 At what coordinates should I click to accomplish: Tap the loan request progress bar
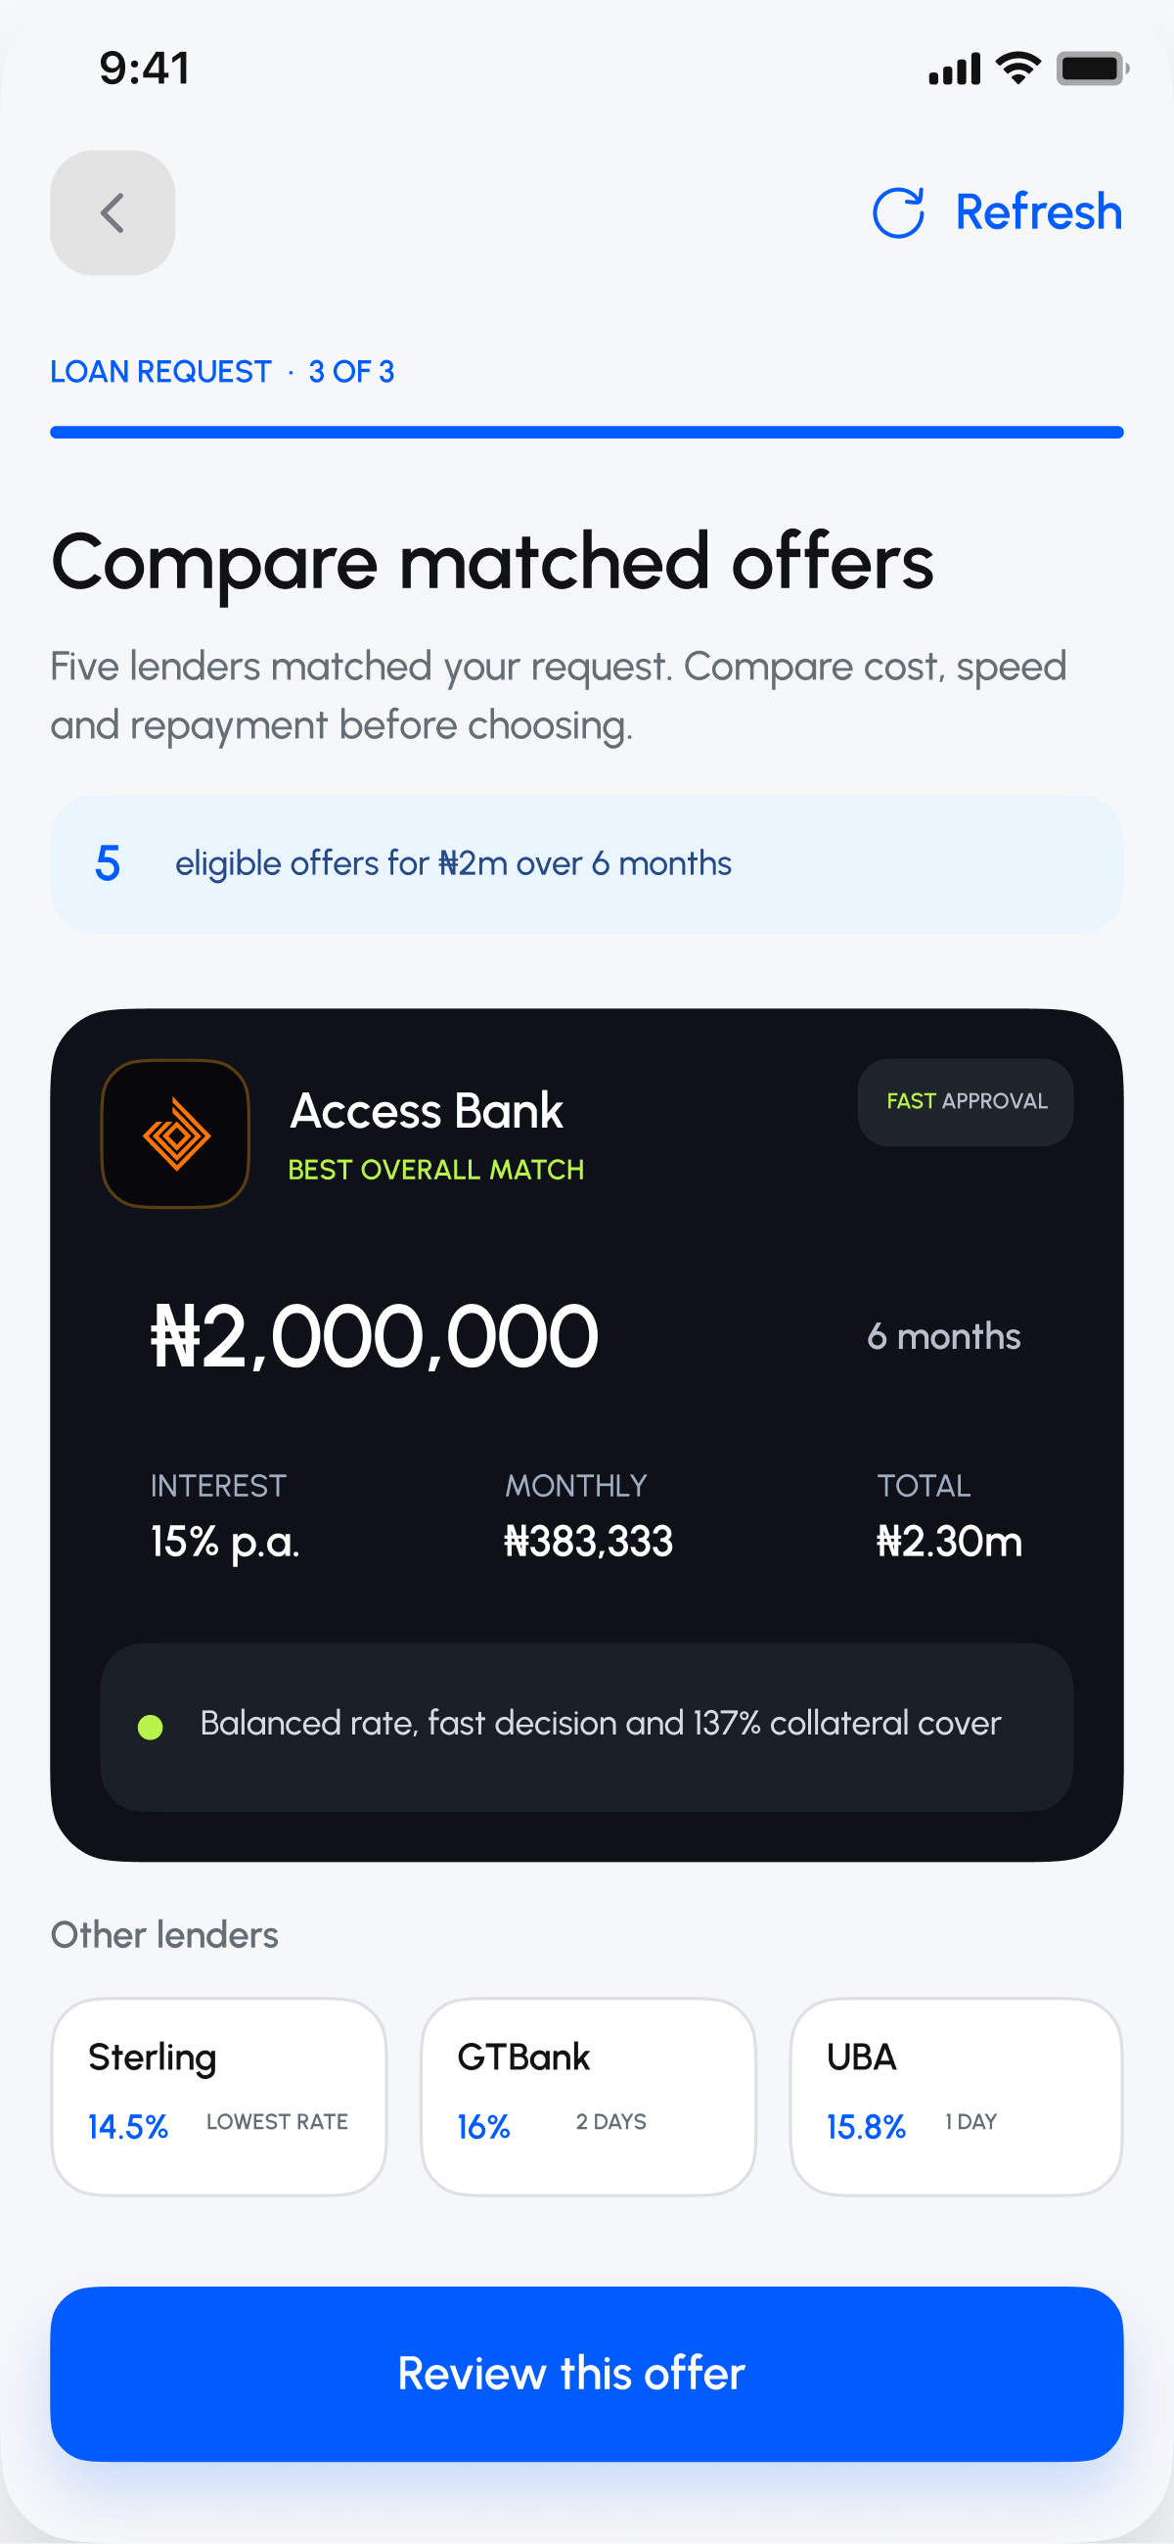click(586, 433)
